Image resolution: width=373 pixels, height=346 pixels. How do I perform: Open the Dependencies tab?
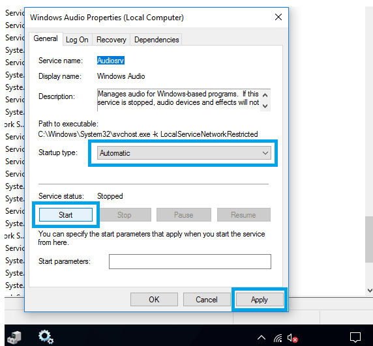pyautogui.click(x=157, y=40)
